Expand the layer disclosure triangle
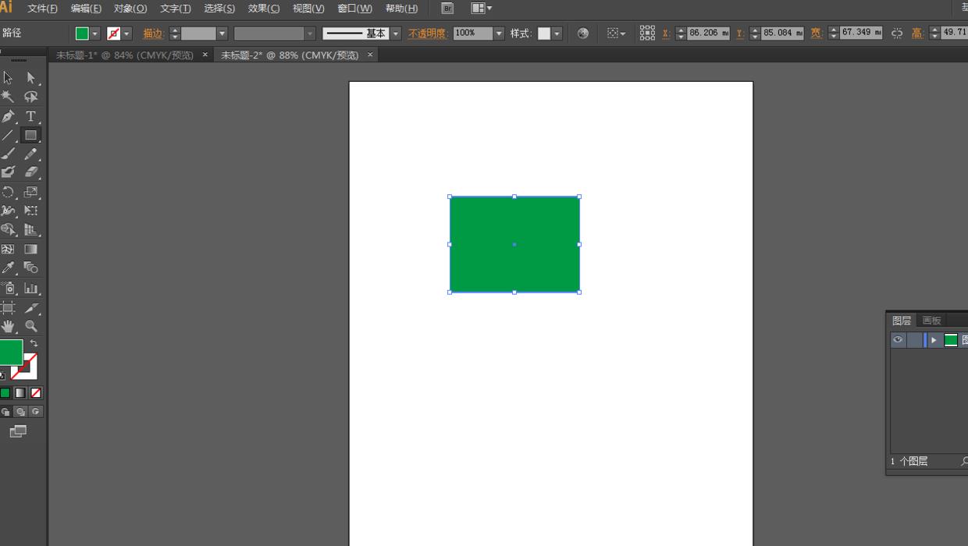The image size is (968, 546). tap(934, 340)
